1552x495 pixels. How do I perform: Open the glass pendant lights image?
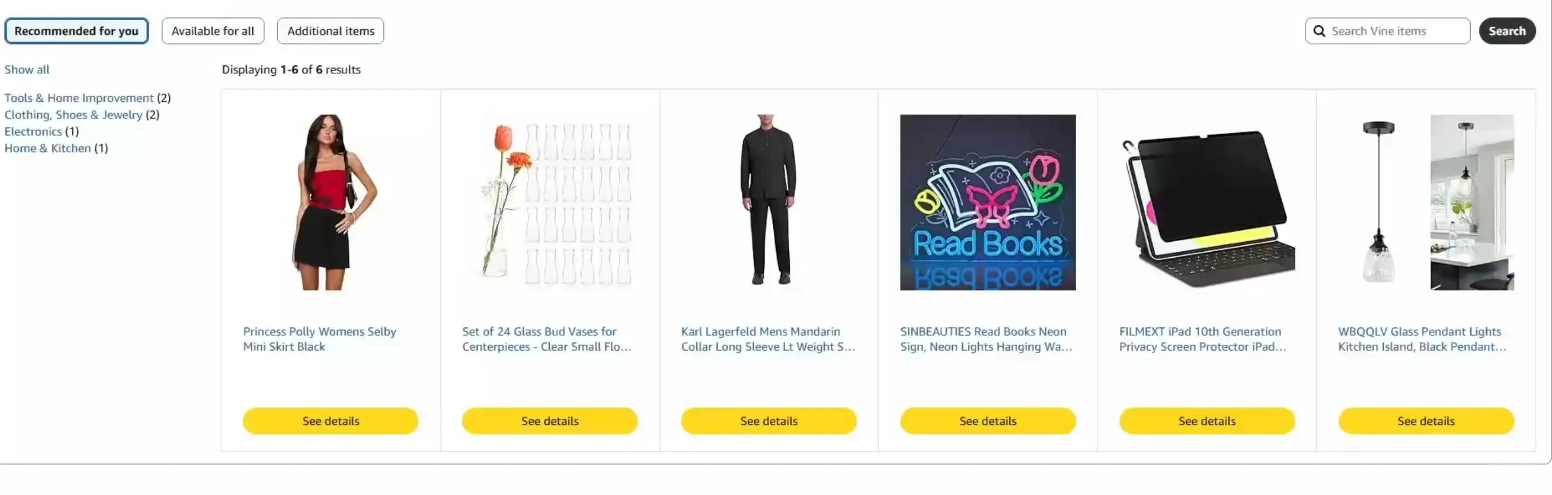coord(1426,202)
